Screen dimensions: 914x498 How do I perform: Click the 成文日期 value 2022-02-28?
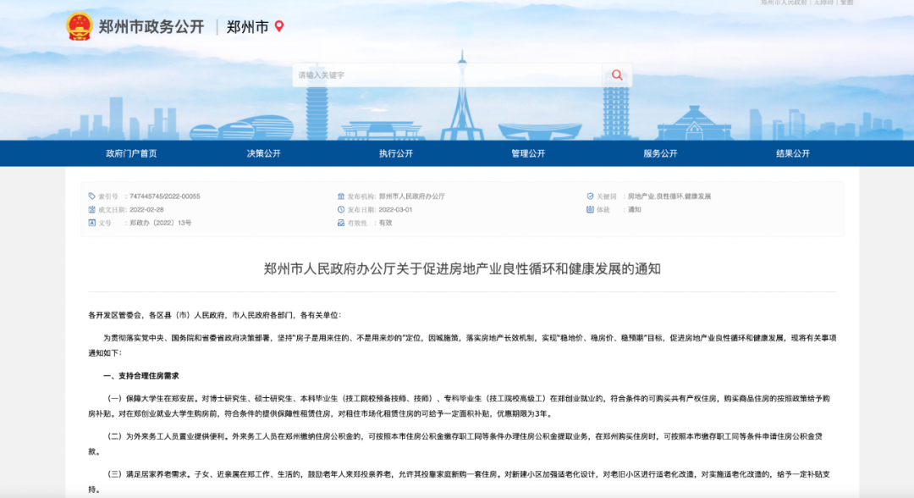point(146,210)
